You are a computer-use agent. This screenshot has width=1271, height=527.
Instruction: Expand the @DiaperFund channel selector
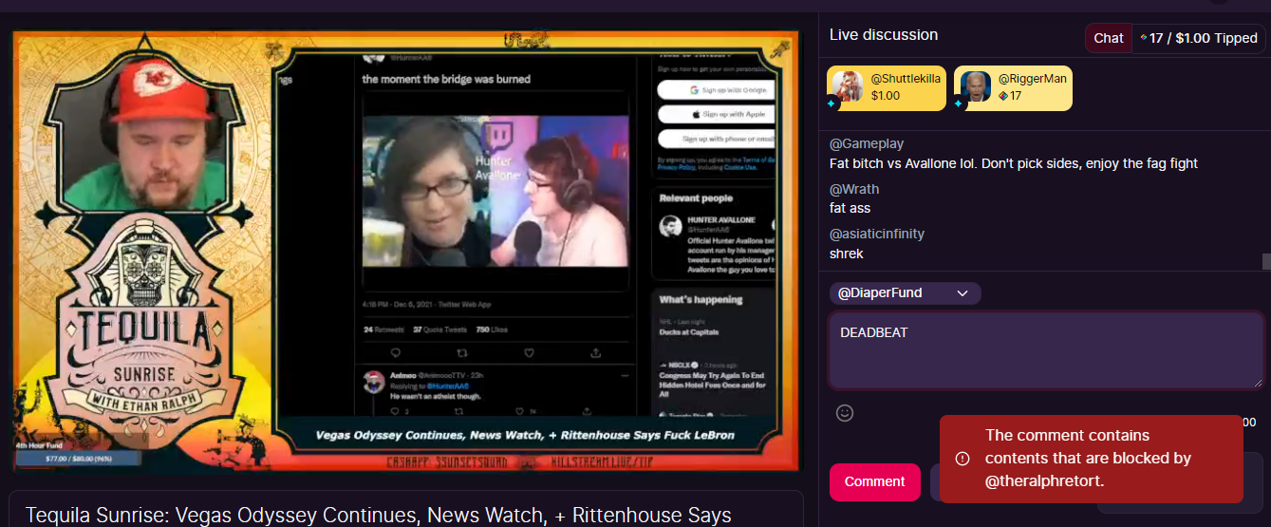pos(906,293)
